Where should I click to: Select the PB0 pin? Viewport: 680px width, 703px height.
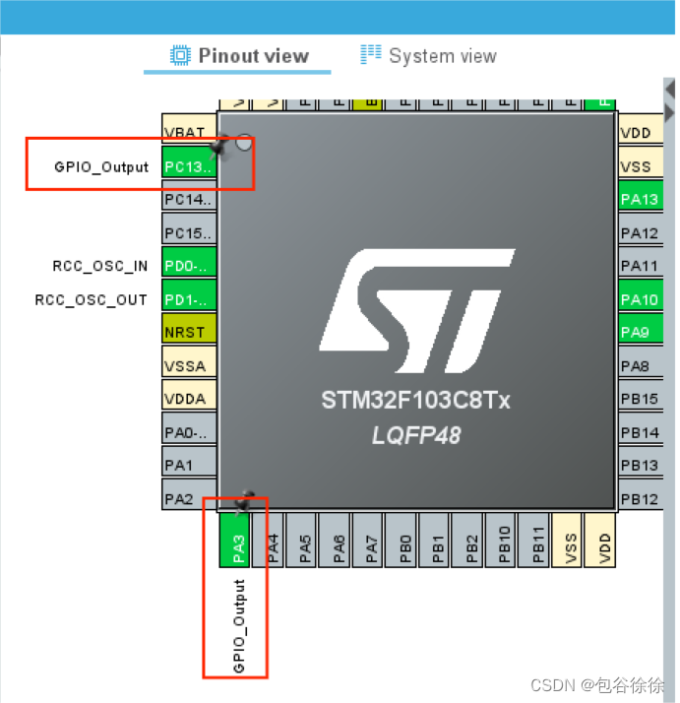point(401,541)
